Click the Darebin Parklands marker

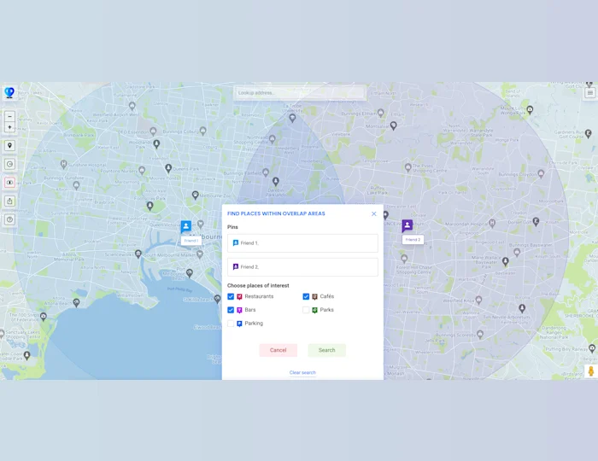point(276,181)
